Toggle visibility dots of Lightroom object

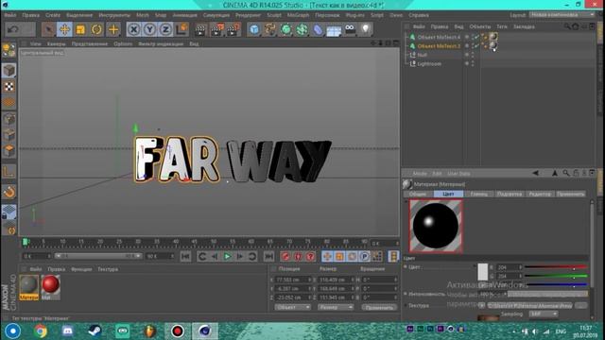[x=473, y=63]
